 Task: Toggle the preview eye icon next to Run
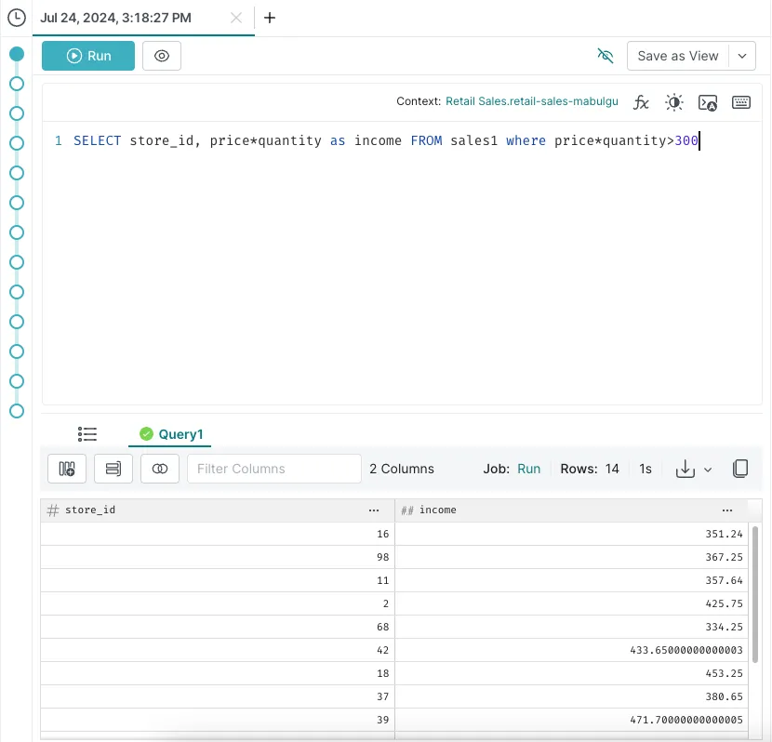click(161, 56)
